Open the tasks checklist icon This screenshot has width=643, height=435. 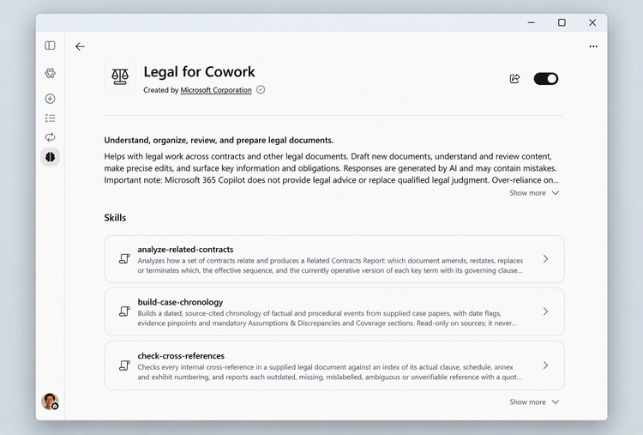(50, 118)
